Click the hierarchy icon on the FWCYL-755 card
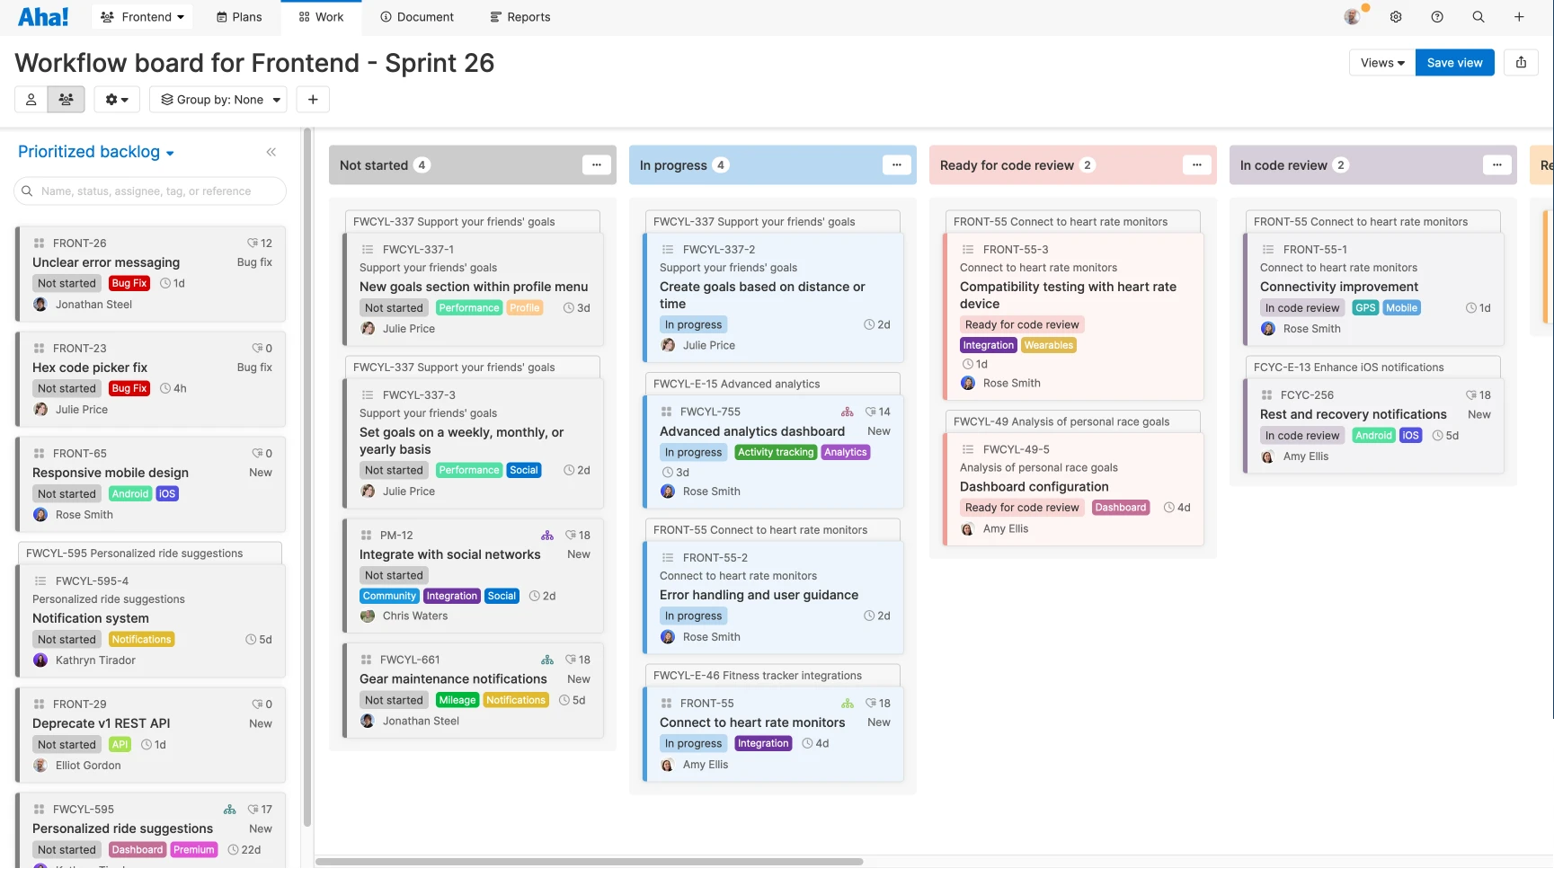1554x877 pixels. pos(847,411)
